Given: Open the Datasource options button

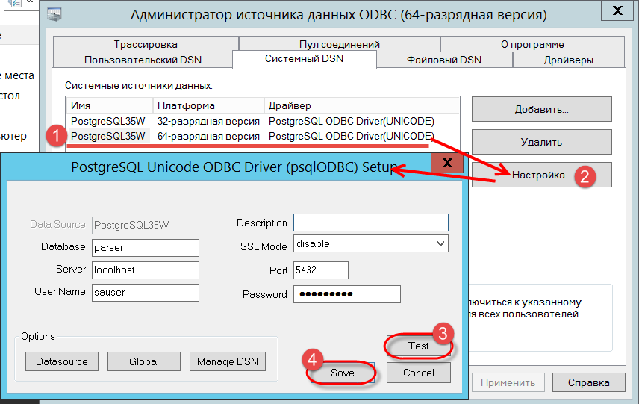Looking at the screenshot, I should click(x=62, y=361).
